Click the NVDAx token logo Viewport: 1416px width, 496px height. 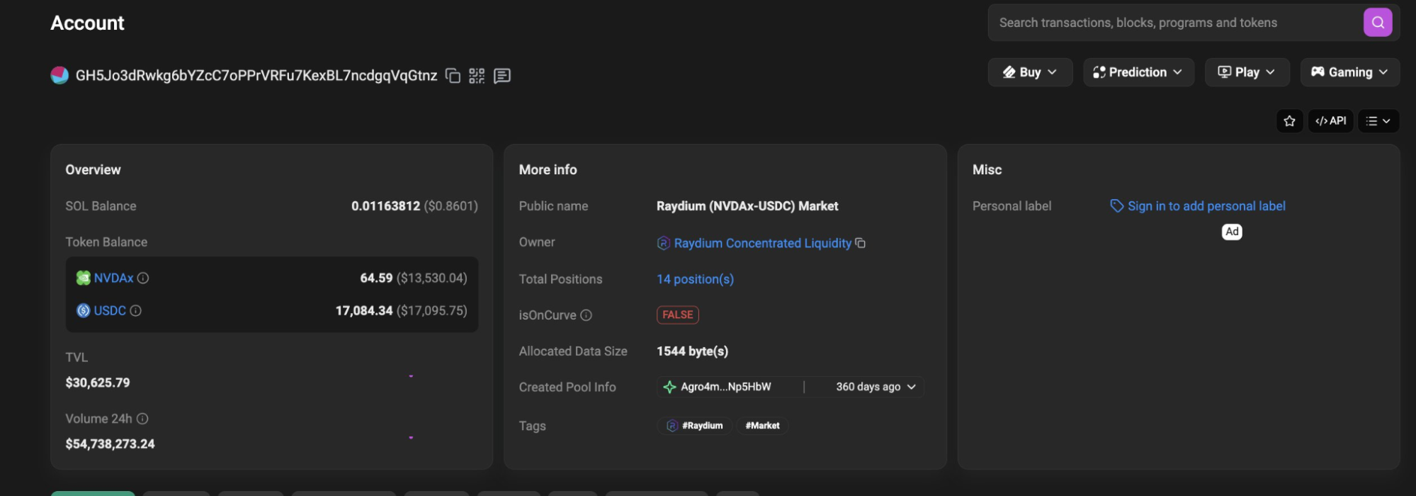[x=83, y=278]
